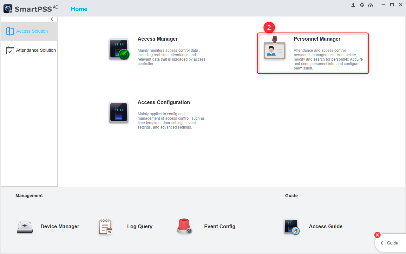406x254 pixels.
Task: Click the SmartPSS AC logo
Action: coord(31,9)
